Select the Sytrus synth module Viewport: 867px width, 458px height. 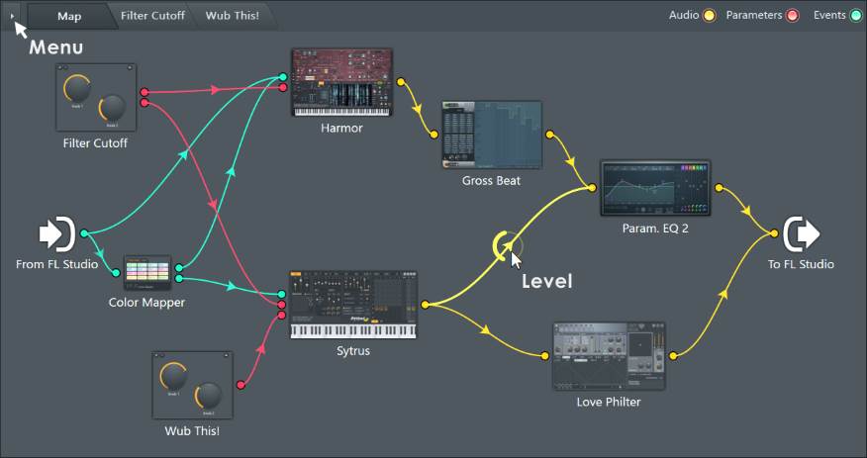pyautogui.click(x=352, y=304)
